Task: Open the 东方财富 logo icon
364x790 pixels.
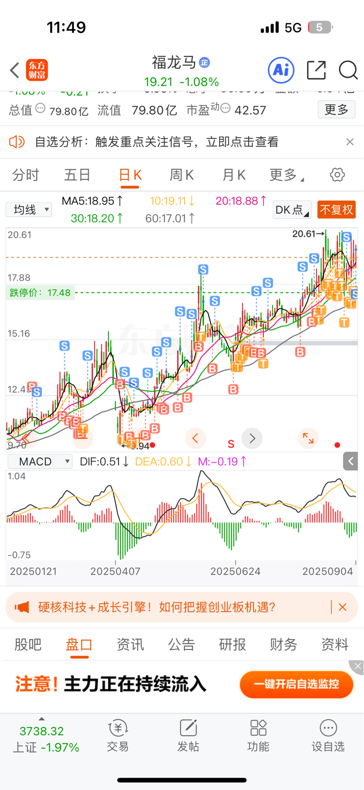Action: 37,70
